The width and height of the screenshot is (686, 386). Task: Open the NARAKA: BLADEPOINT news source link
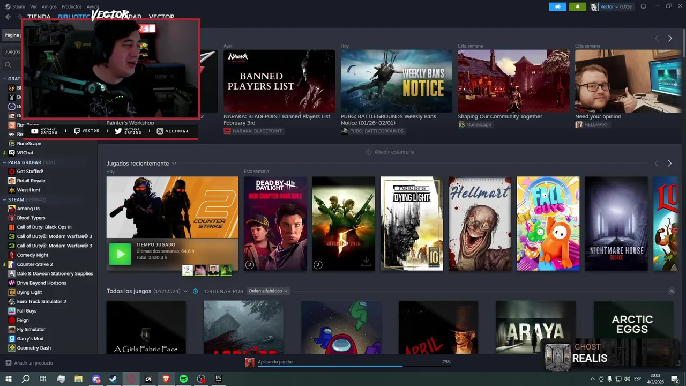(x=253, y=131)
